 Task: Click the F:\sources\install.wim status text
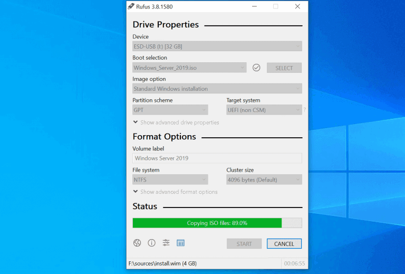point(163,263)
